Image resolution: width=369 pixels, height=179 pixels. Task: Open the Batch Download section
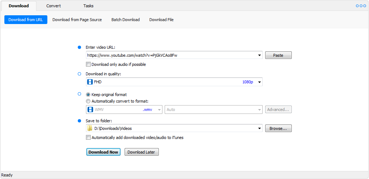coord(125,20)
